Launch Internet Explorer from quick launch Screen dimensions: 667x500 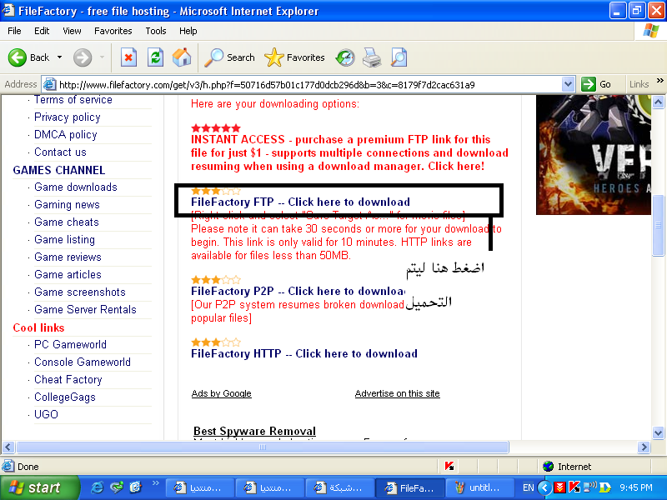[x=97, y=487]
